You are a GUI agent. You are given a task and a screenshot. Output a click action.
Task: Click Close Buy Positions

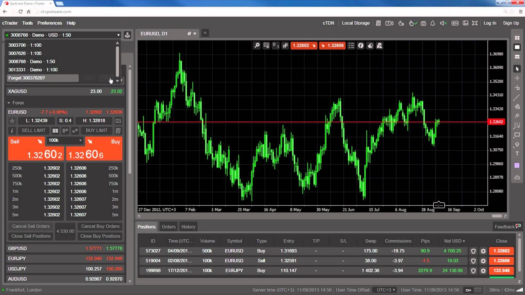(x=100, y=236)
